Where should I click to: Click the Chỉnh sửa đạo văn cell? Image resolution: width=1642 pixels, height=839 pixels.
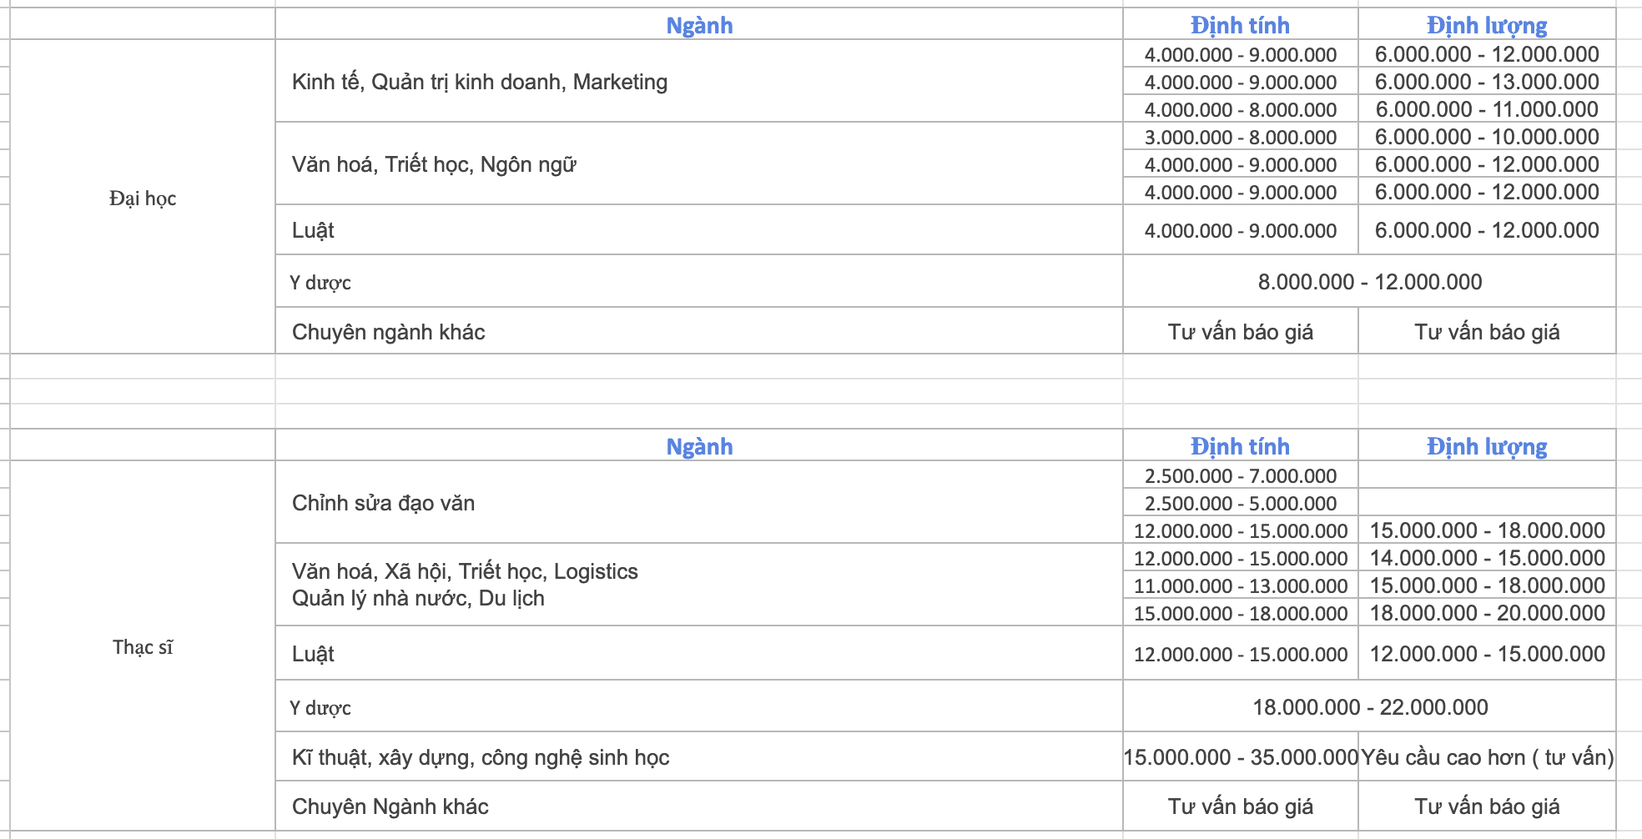pos(384,503)
